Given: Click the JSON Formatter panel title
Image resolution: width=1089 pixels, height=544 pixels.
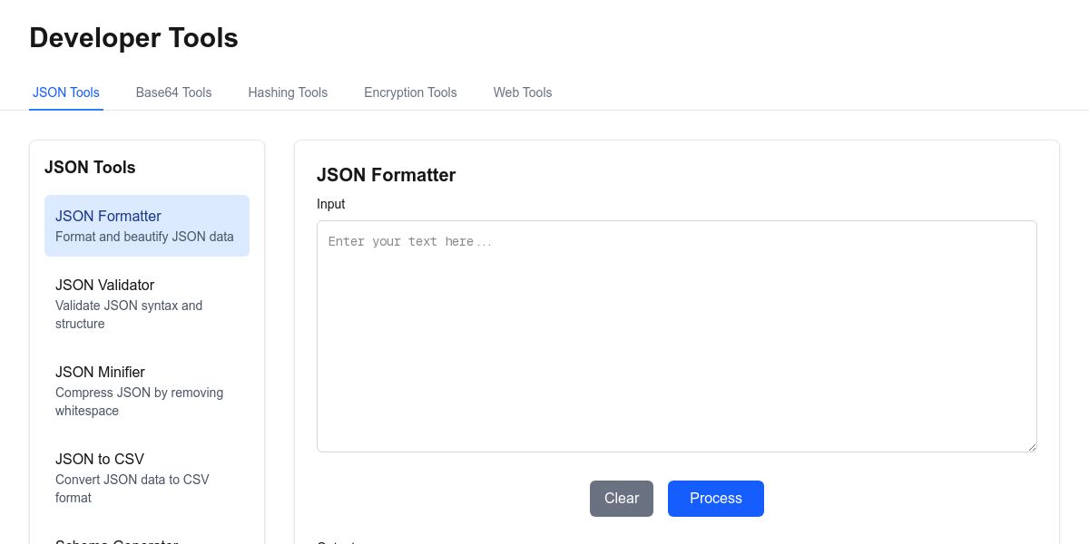Looking at the screenshot, I should [x=386, y=175].
